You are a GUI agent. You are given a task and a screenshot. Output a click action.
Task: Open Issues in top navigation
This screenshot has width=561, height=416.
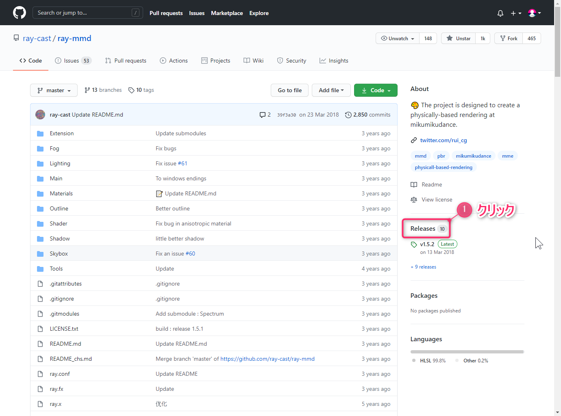click(x=197, y=13)
